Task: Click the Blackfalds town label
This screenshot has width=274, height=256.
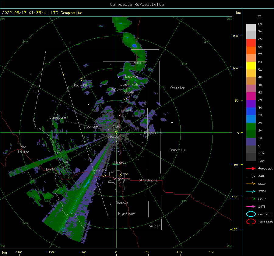Action: tap(129, 84)
